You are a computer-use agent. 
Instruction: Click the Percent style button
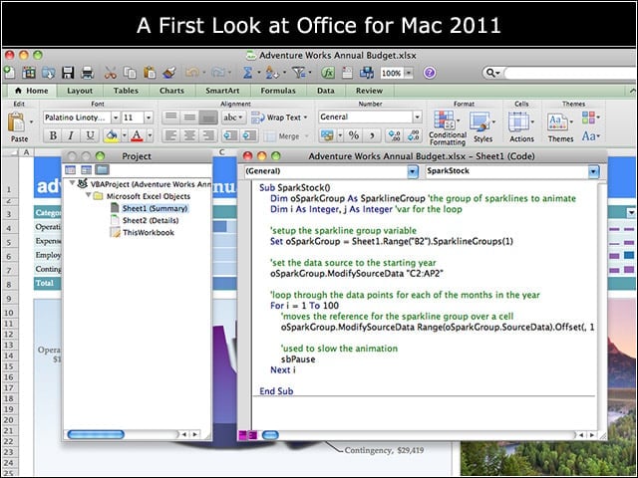coord(354,135)
